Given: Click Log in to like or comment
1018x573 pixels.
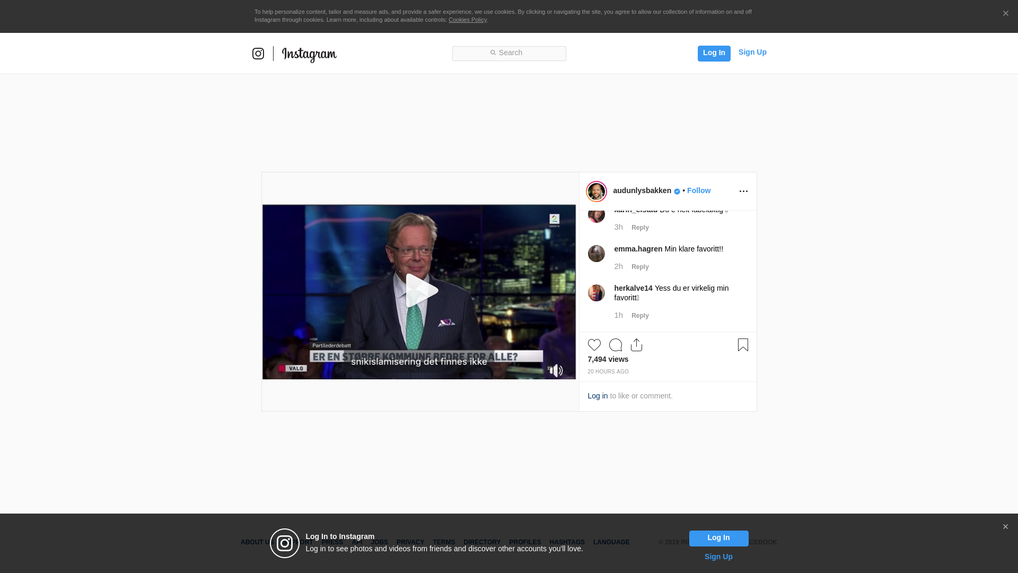Looking at the screenshot, I should [598, 396].
